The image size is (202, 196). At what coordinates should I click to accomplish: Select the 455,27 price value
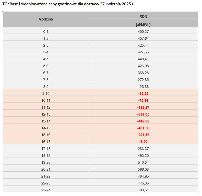143,32
